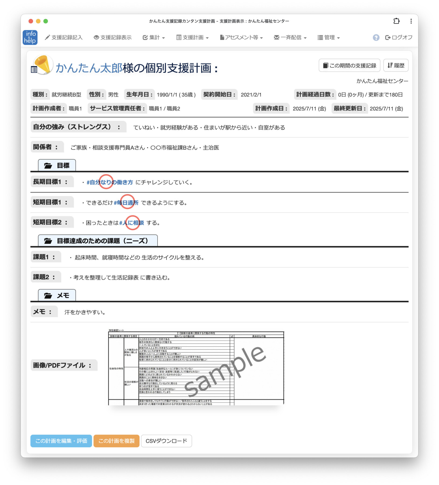439x485 pixels.
Task: Click the サービス管理責任者 value 職員1 / 職員2
Action: click(164, 109)
